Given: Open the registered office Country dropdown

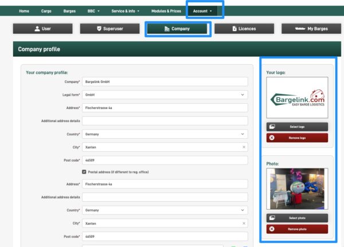Looking at the screenshot, I should coord(165,134).
